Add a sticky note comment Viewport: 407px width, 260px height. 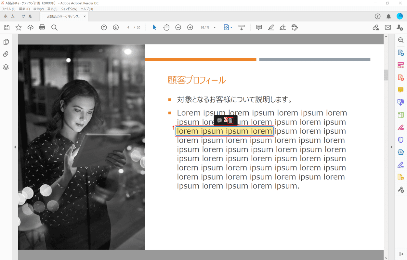(259, 28)
